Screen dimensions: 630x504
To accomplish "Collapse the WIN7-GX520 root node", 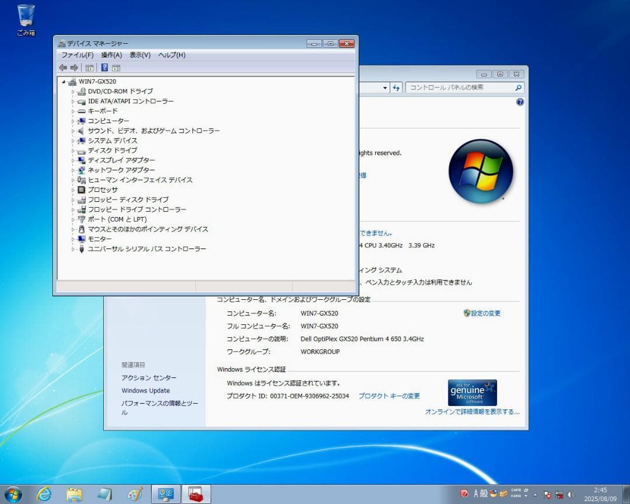I will 64,82.
